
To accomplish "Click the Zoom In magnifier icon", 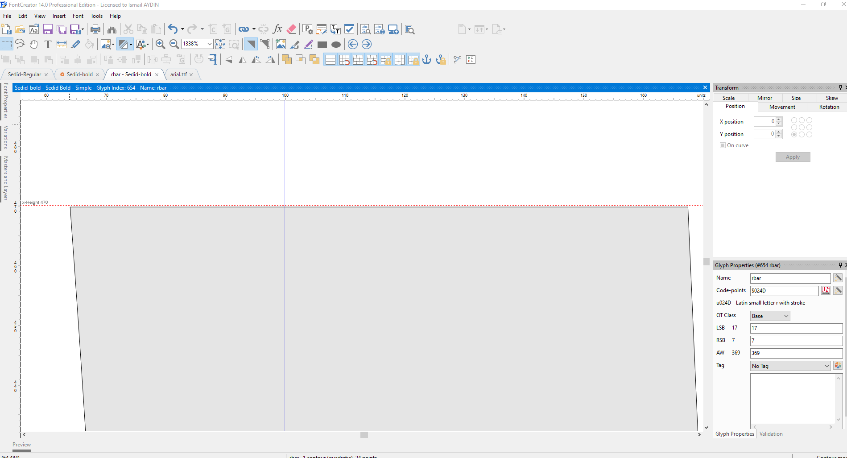I will (160, 44).
